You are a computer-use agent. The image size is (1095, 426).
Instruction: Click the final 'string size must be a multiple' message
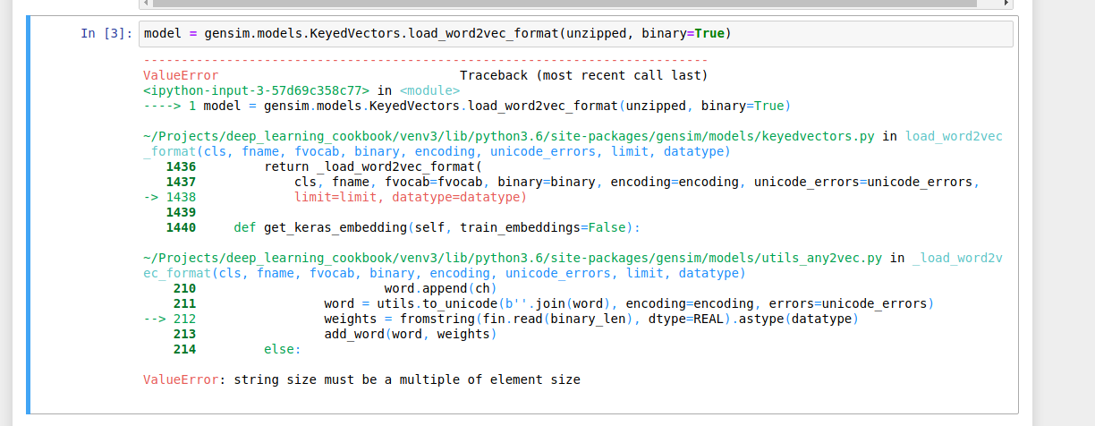pos(407,379)
